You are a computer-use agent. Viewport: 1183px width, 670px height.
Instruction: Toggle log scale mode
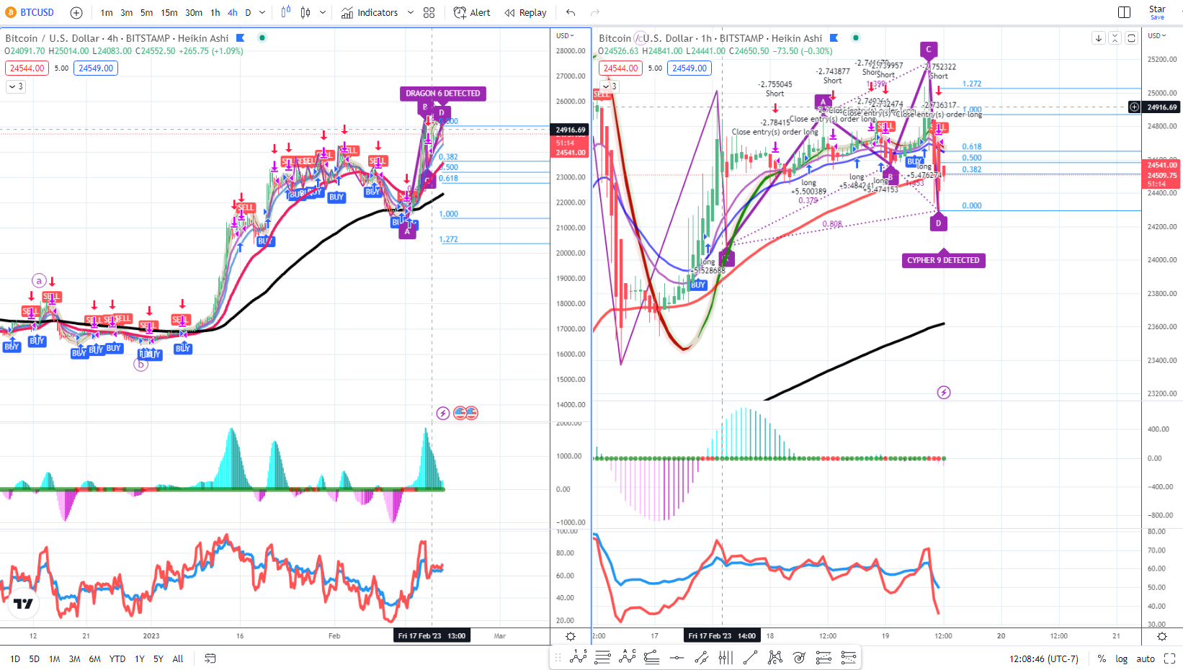[x=1122, y=658]
